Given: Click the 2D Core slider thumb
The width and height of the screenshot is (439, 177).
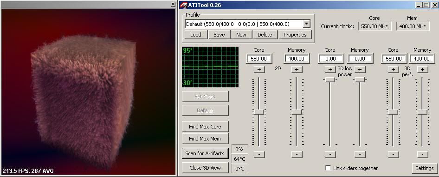Looking at the screenshot, I should coord(259,112).
